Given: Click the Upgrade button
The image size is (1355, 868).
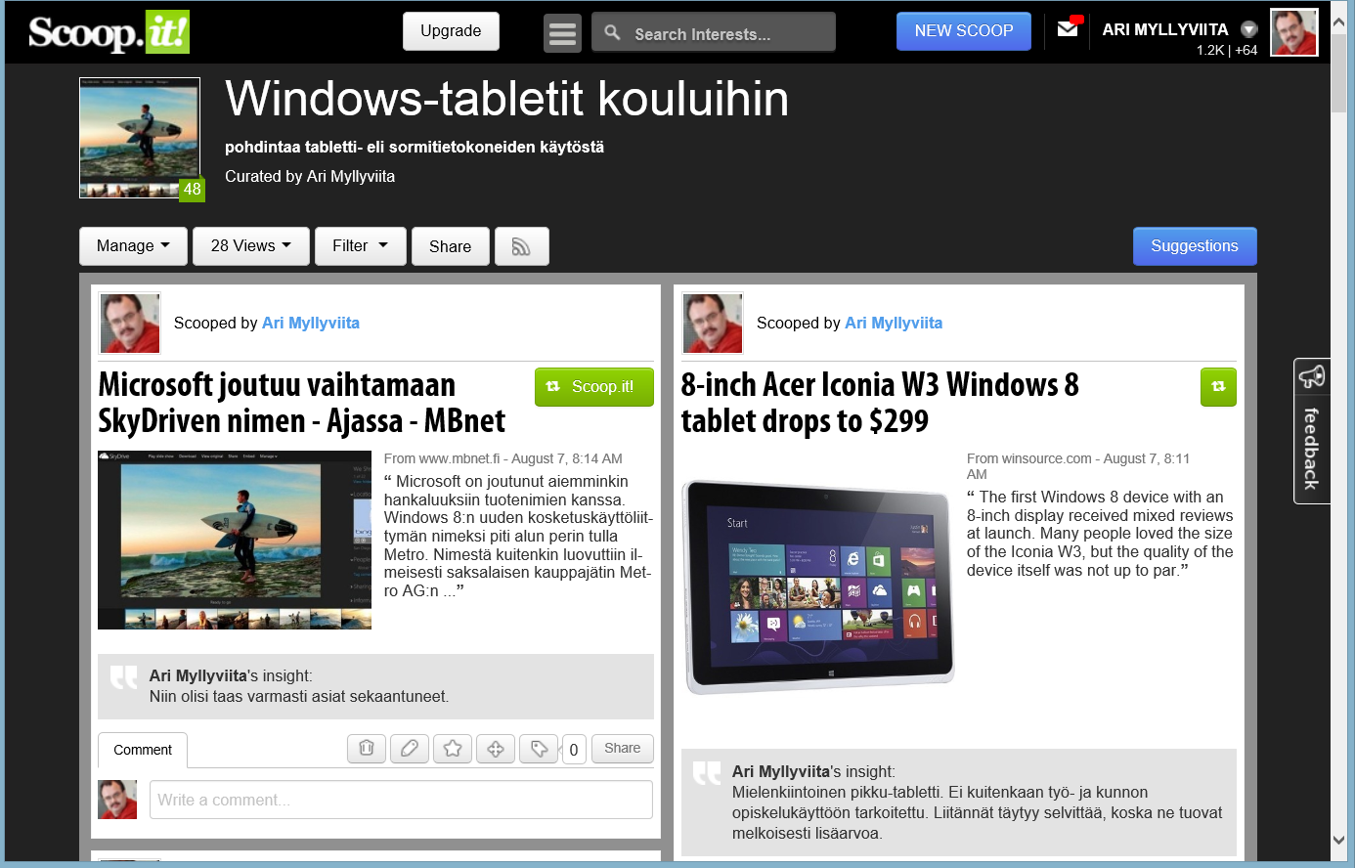Looking at the screenshot, I should pos(451,31).
